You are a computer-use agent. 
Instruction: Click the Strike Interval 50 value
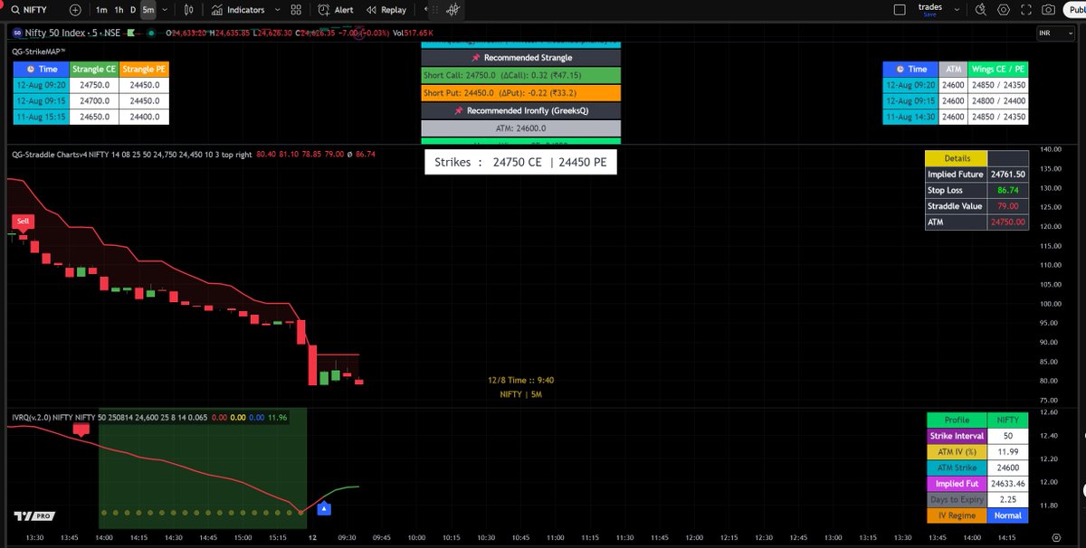(1008, 436)
